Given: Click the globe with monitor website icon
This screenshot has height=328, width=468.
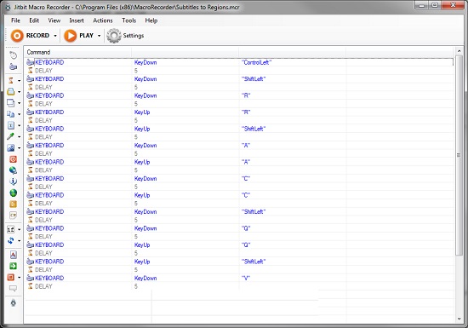Looking at the screenshot, I should [13, 170].
